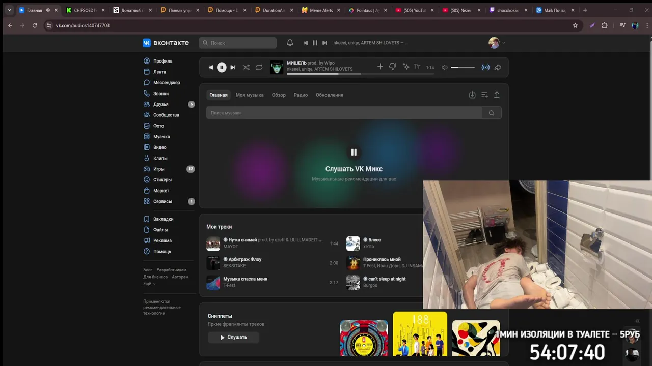This screenshot has height=366, width=652.
Task: Mute sound using the speaker icon
Action: [x=445, y=67]
